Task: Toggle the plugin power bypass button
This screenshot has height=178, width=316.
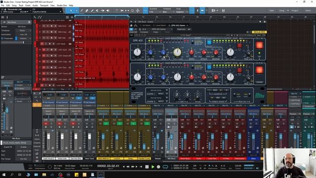Action: (x=131, y=29)
